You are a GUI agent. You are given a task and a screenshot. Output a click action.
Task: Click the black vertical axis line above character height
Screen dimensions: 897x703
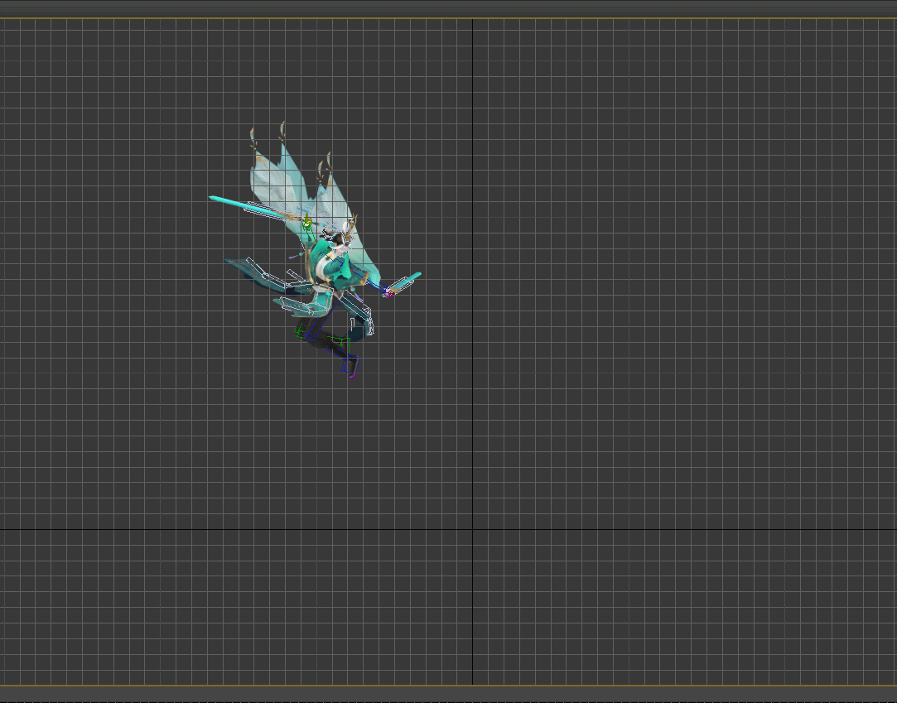click(x=472, y=83)
